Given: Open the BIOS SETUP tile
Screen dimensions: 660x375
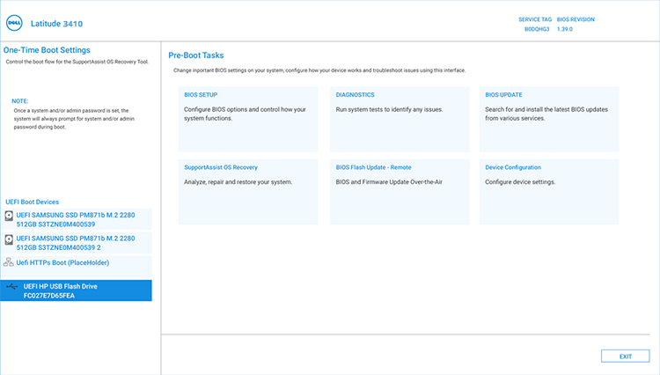Looking at the screenshot, I should pyautogui.click(x=248, y=119).
